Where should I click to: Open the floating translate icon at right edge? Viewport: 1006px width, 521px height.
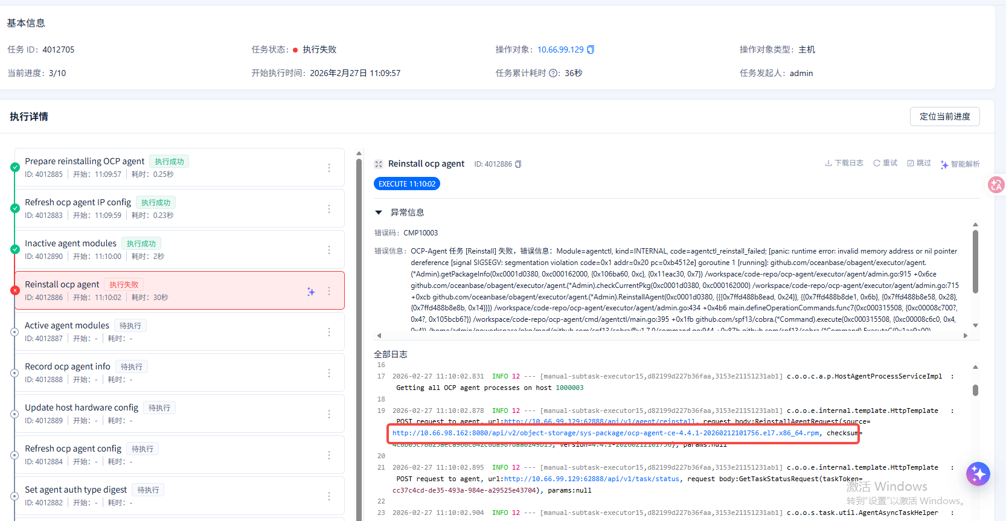pos(996,185)
